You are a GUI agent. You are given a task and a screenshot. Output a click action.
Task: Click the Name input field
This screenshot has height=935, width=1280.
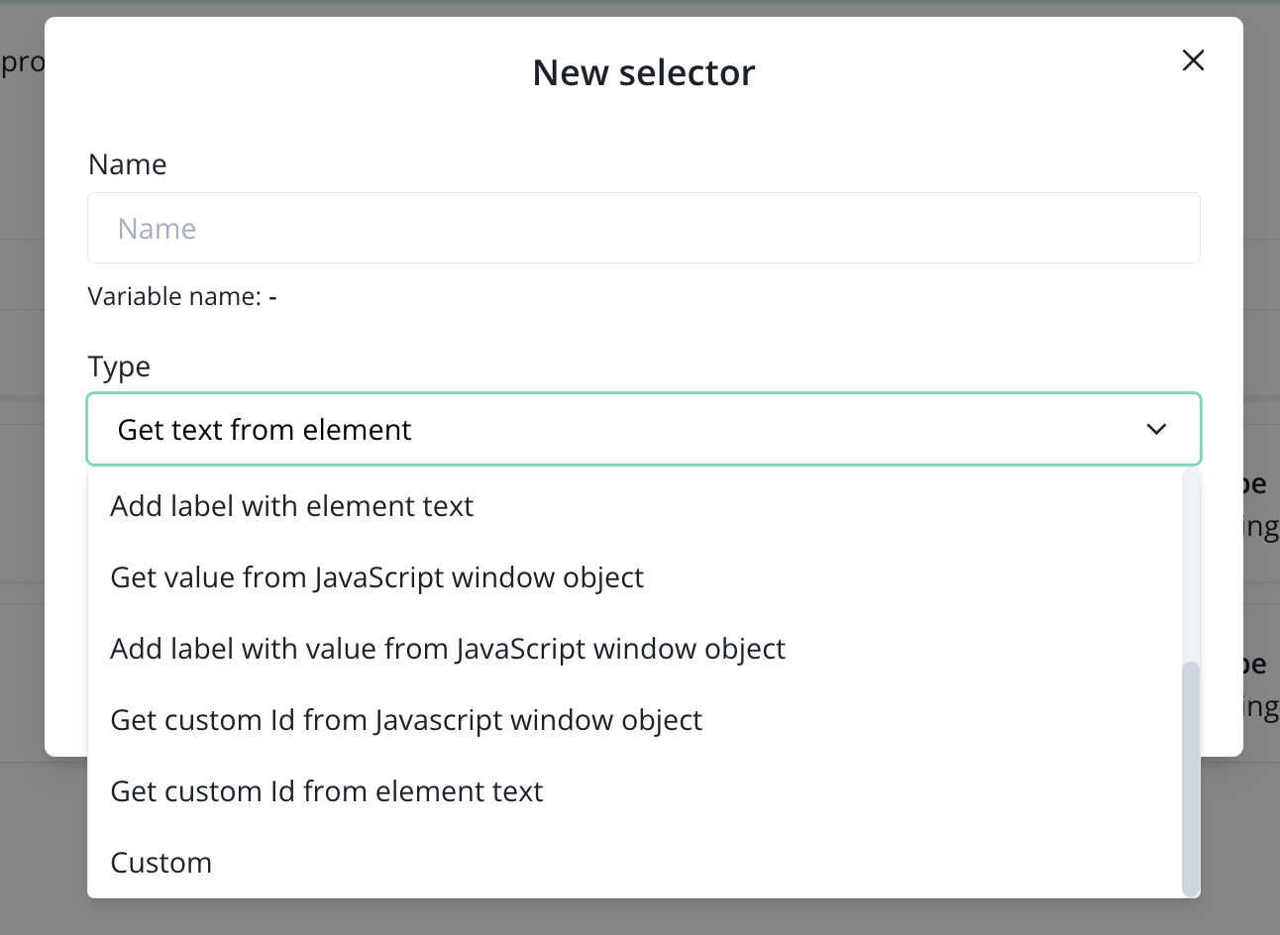tap(644, 229)
